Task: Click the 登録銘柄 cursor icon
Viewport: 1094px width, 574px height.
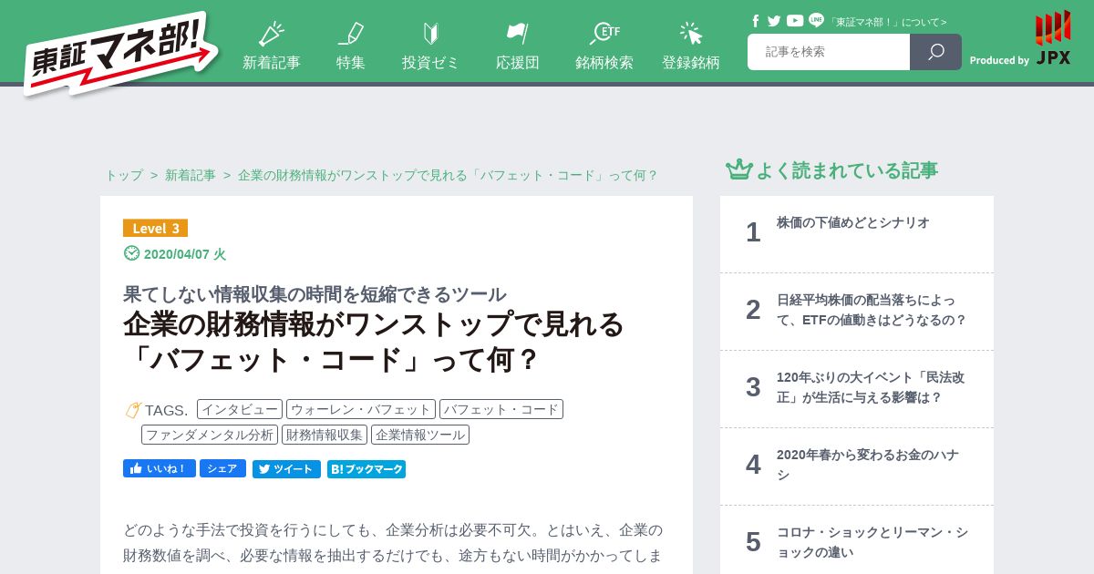Action: click(691, 34)
